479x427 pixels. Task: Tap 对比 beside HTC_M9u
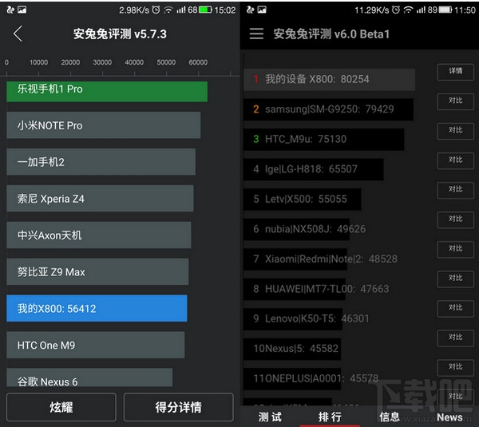(456, 131)
